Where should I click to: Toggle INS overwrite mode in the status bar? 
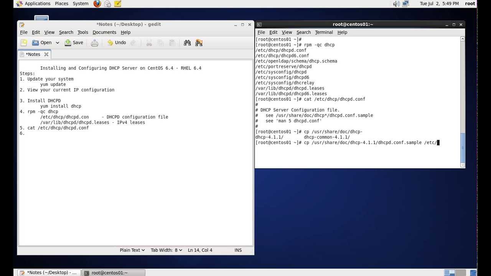tap(238, 250)
